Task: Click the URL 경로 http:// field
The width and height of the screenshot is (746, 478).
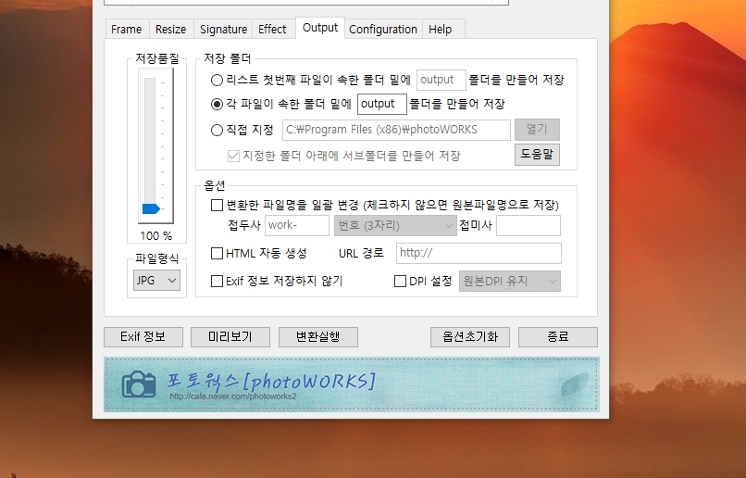Action: click(479, 253)
